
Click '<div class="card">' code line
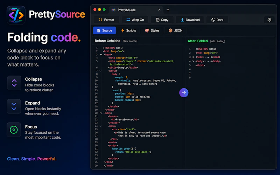coord(124,129)
